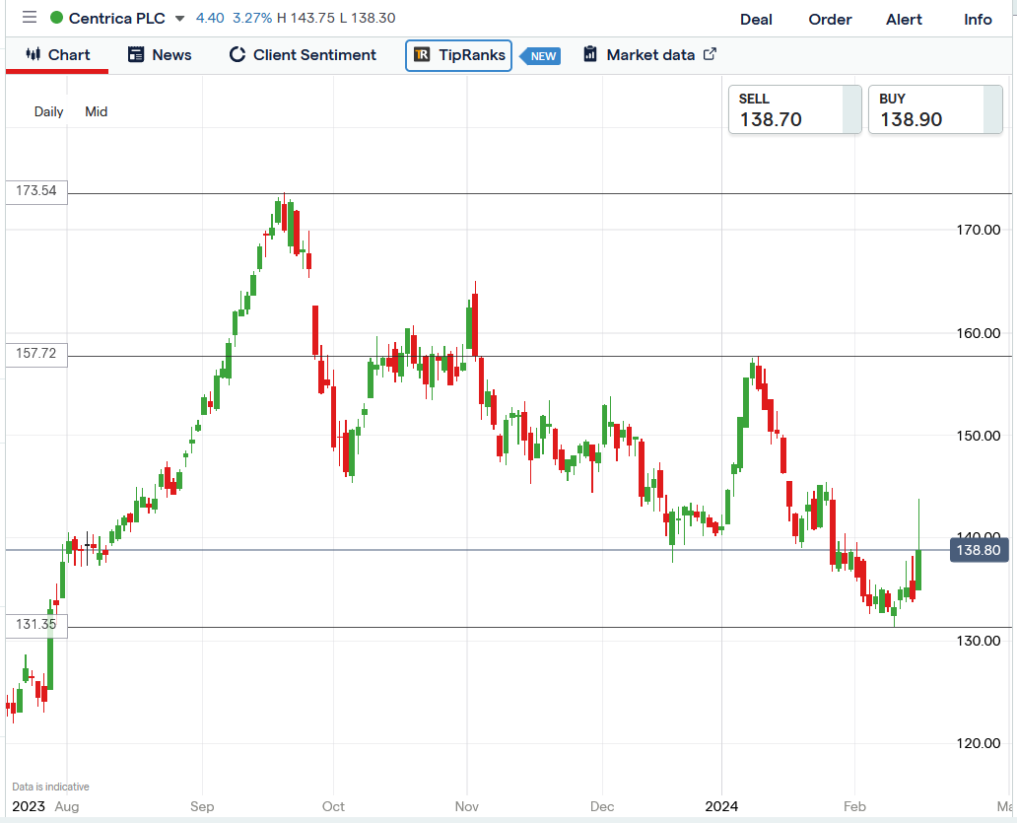
Task: Open the hamburger menu icon
Action: tap(30, 17)
